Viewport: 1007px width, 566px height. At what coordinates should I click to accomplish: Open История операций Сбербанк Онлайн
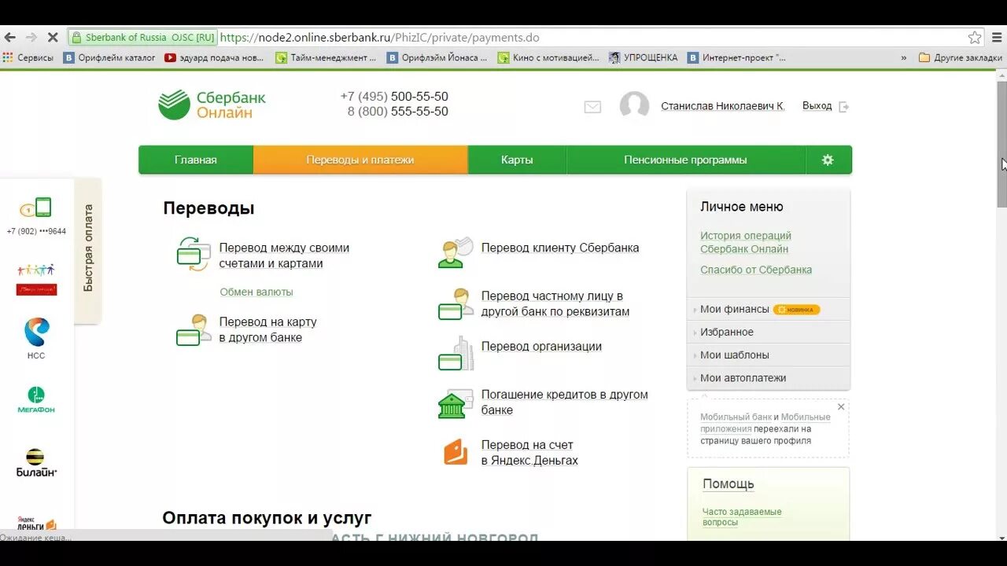click(x=746, y=242)
